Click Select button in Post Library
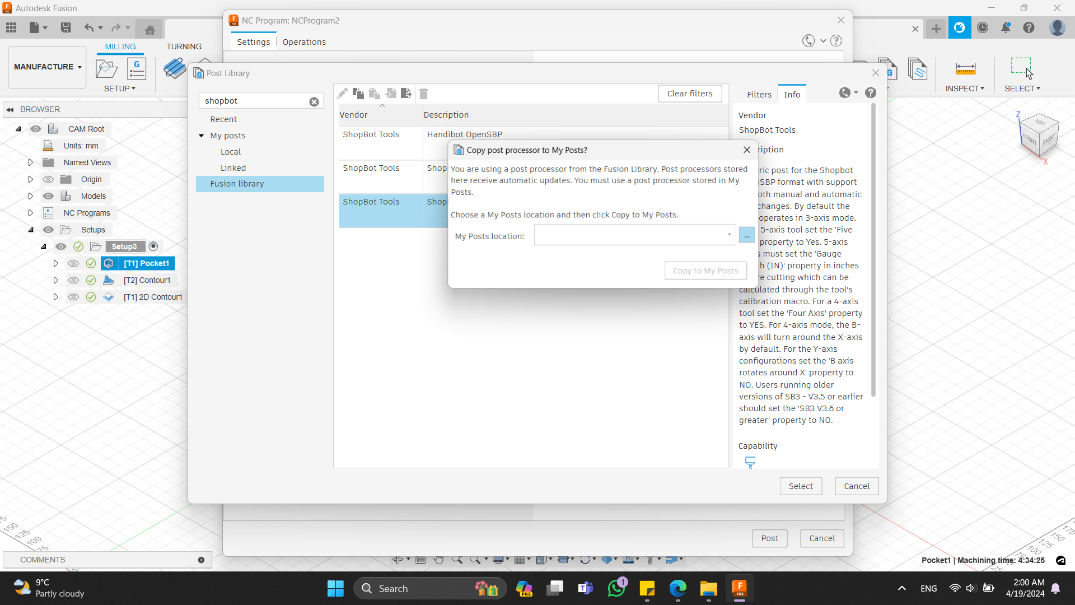This screenshot has width=1075, height=605. 800,486
